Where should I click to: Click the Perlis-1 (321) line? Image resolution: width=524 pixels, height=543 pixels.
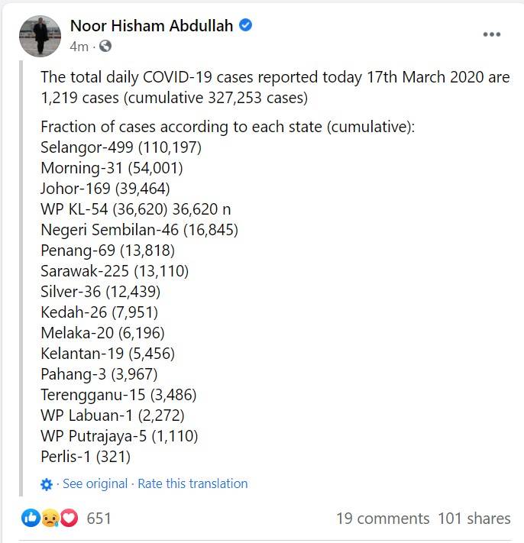tap(86, 457)
